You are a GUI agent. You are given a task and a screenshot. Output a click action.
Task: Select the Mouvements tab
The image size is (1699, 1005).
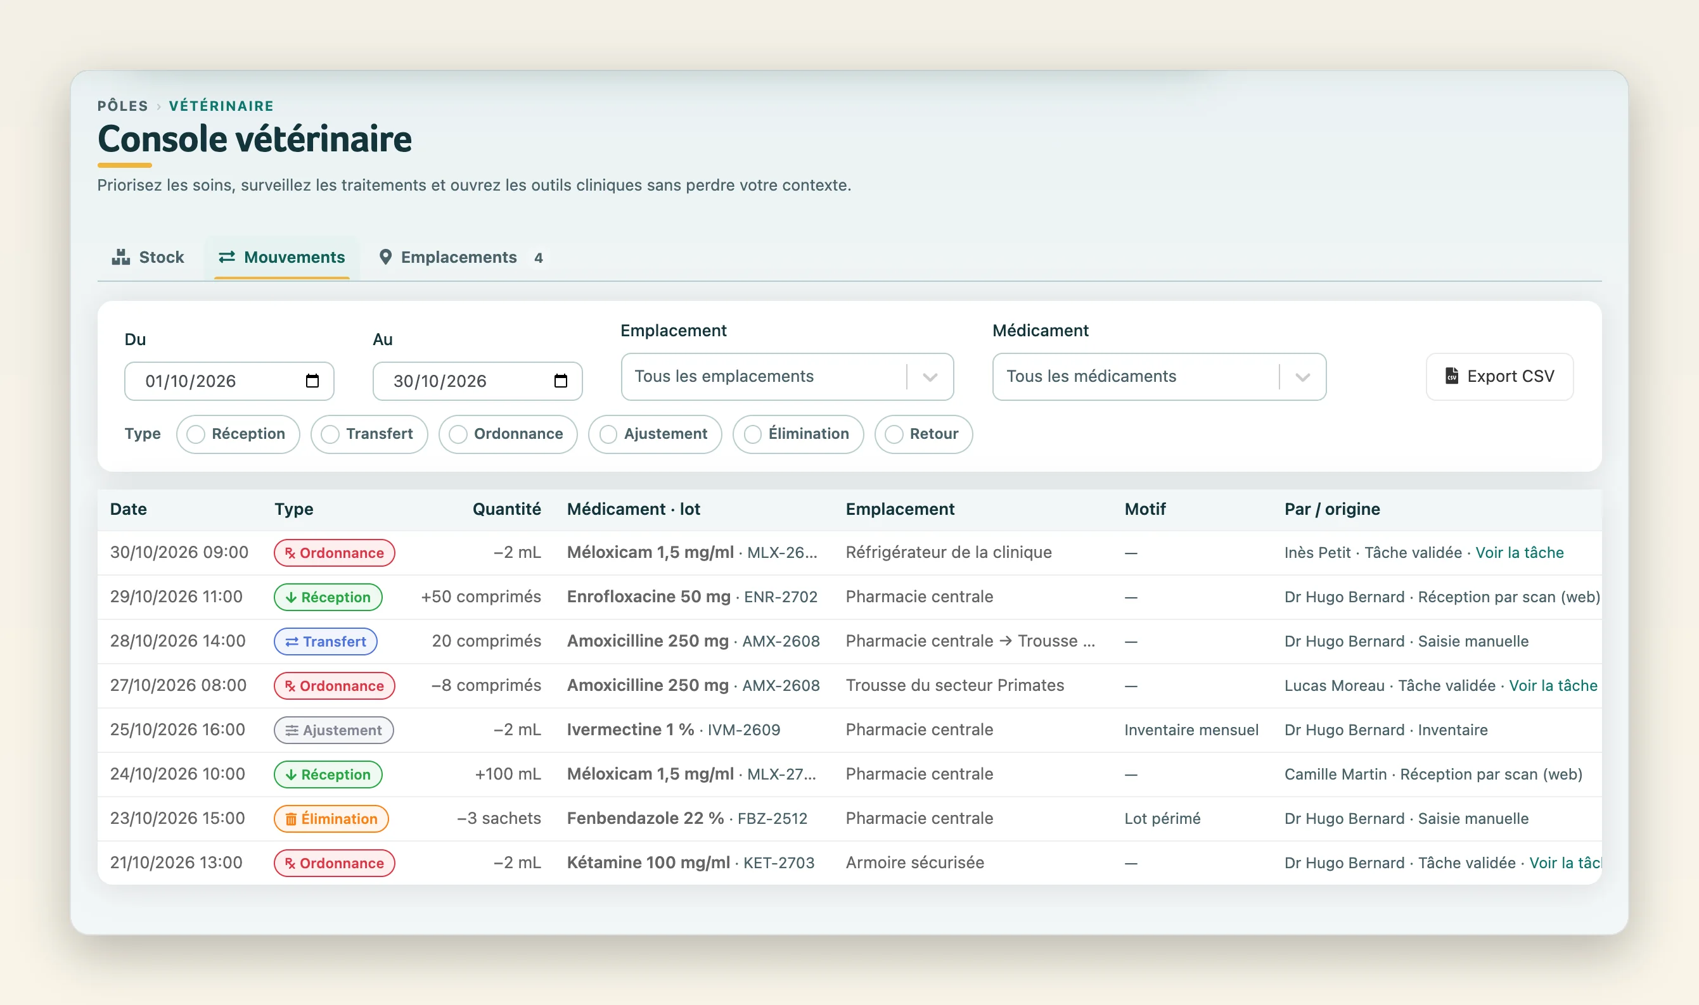(x=282, y=257)
